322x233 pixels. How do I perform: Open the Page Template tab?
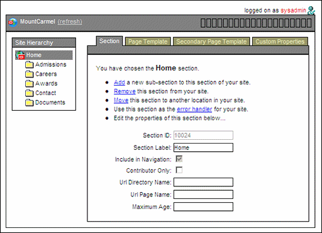pos(148,42)
